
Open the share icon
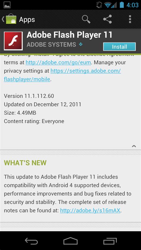(x=107, y=19)
